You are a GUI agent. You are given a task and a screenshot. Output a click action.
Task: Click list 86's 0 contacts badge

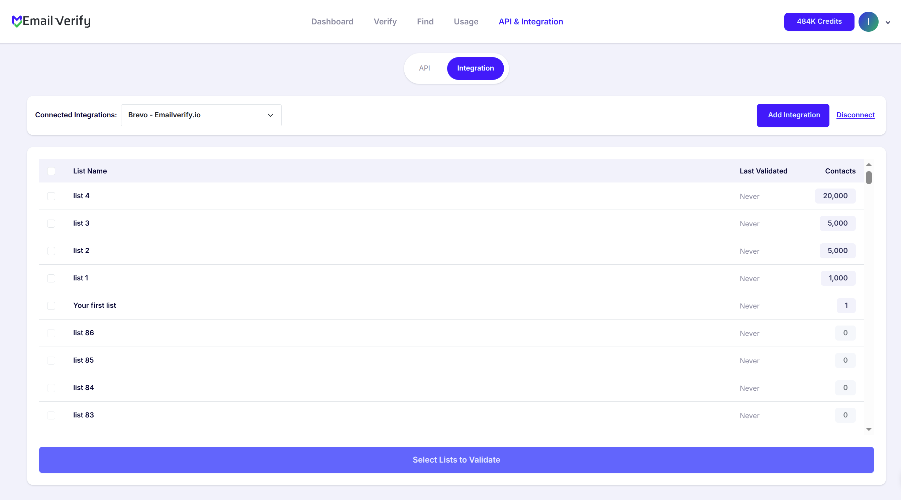click(845, 333)
